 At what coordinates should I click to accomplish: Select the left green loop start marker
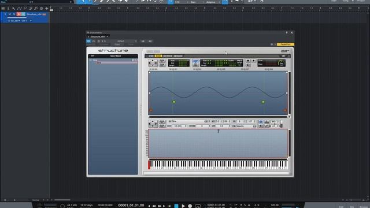[173, 102]
